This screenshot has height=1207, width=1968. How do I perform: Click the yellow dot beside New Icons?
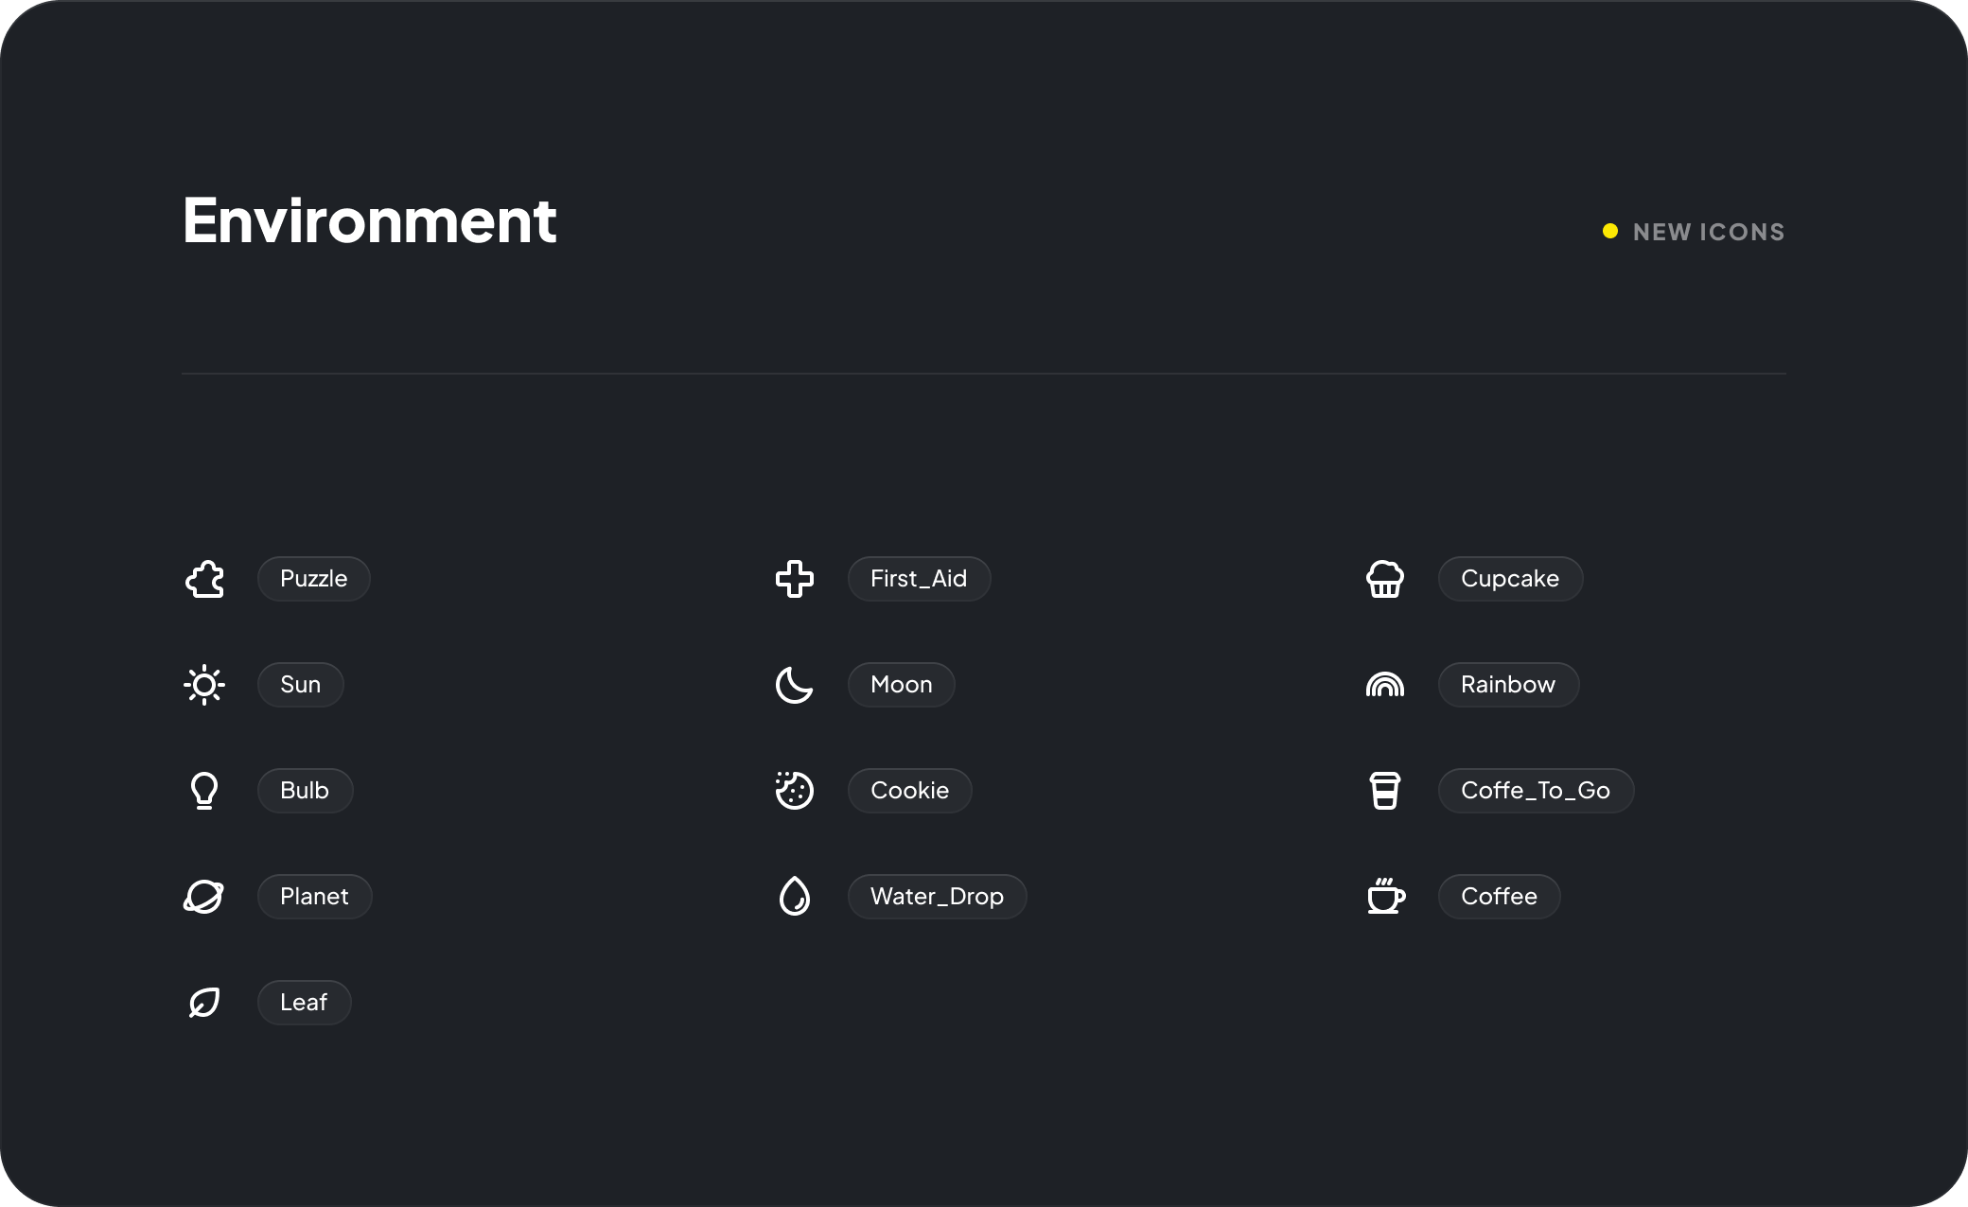click(1609, 232)
